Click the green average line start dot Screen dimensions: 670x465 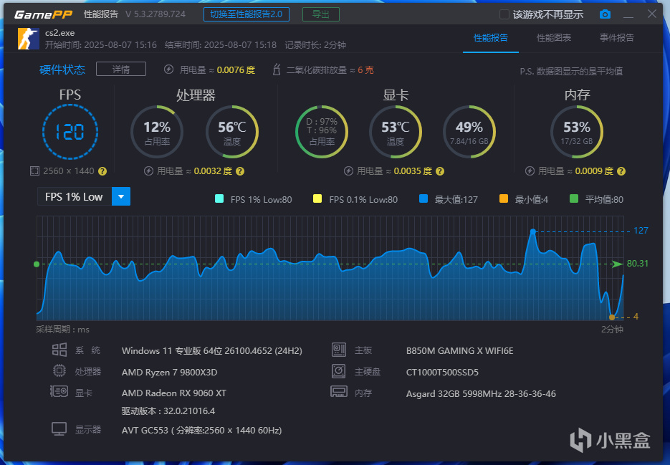(37, 264)
